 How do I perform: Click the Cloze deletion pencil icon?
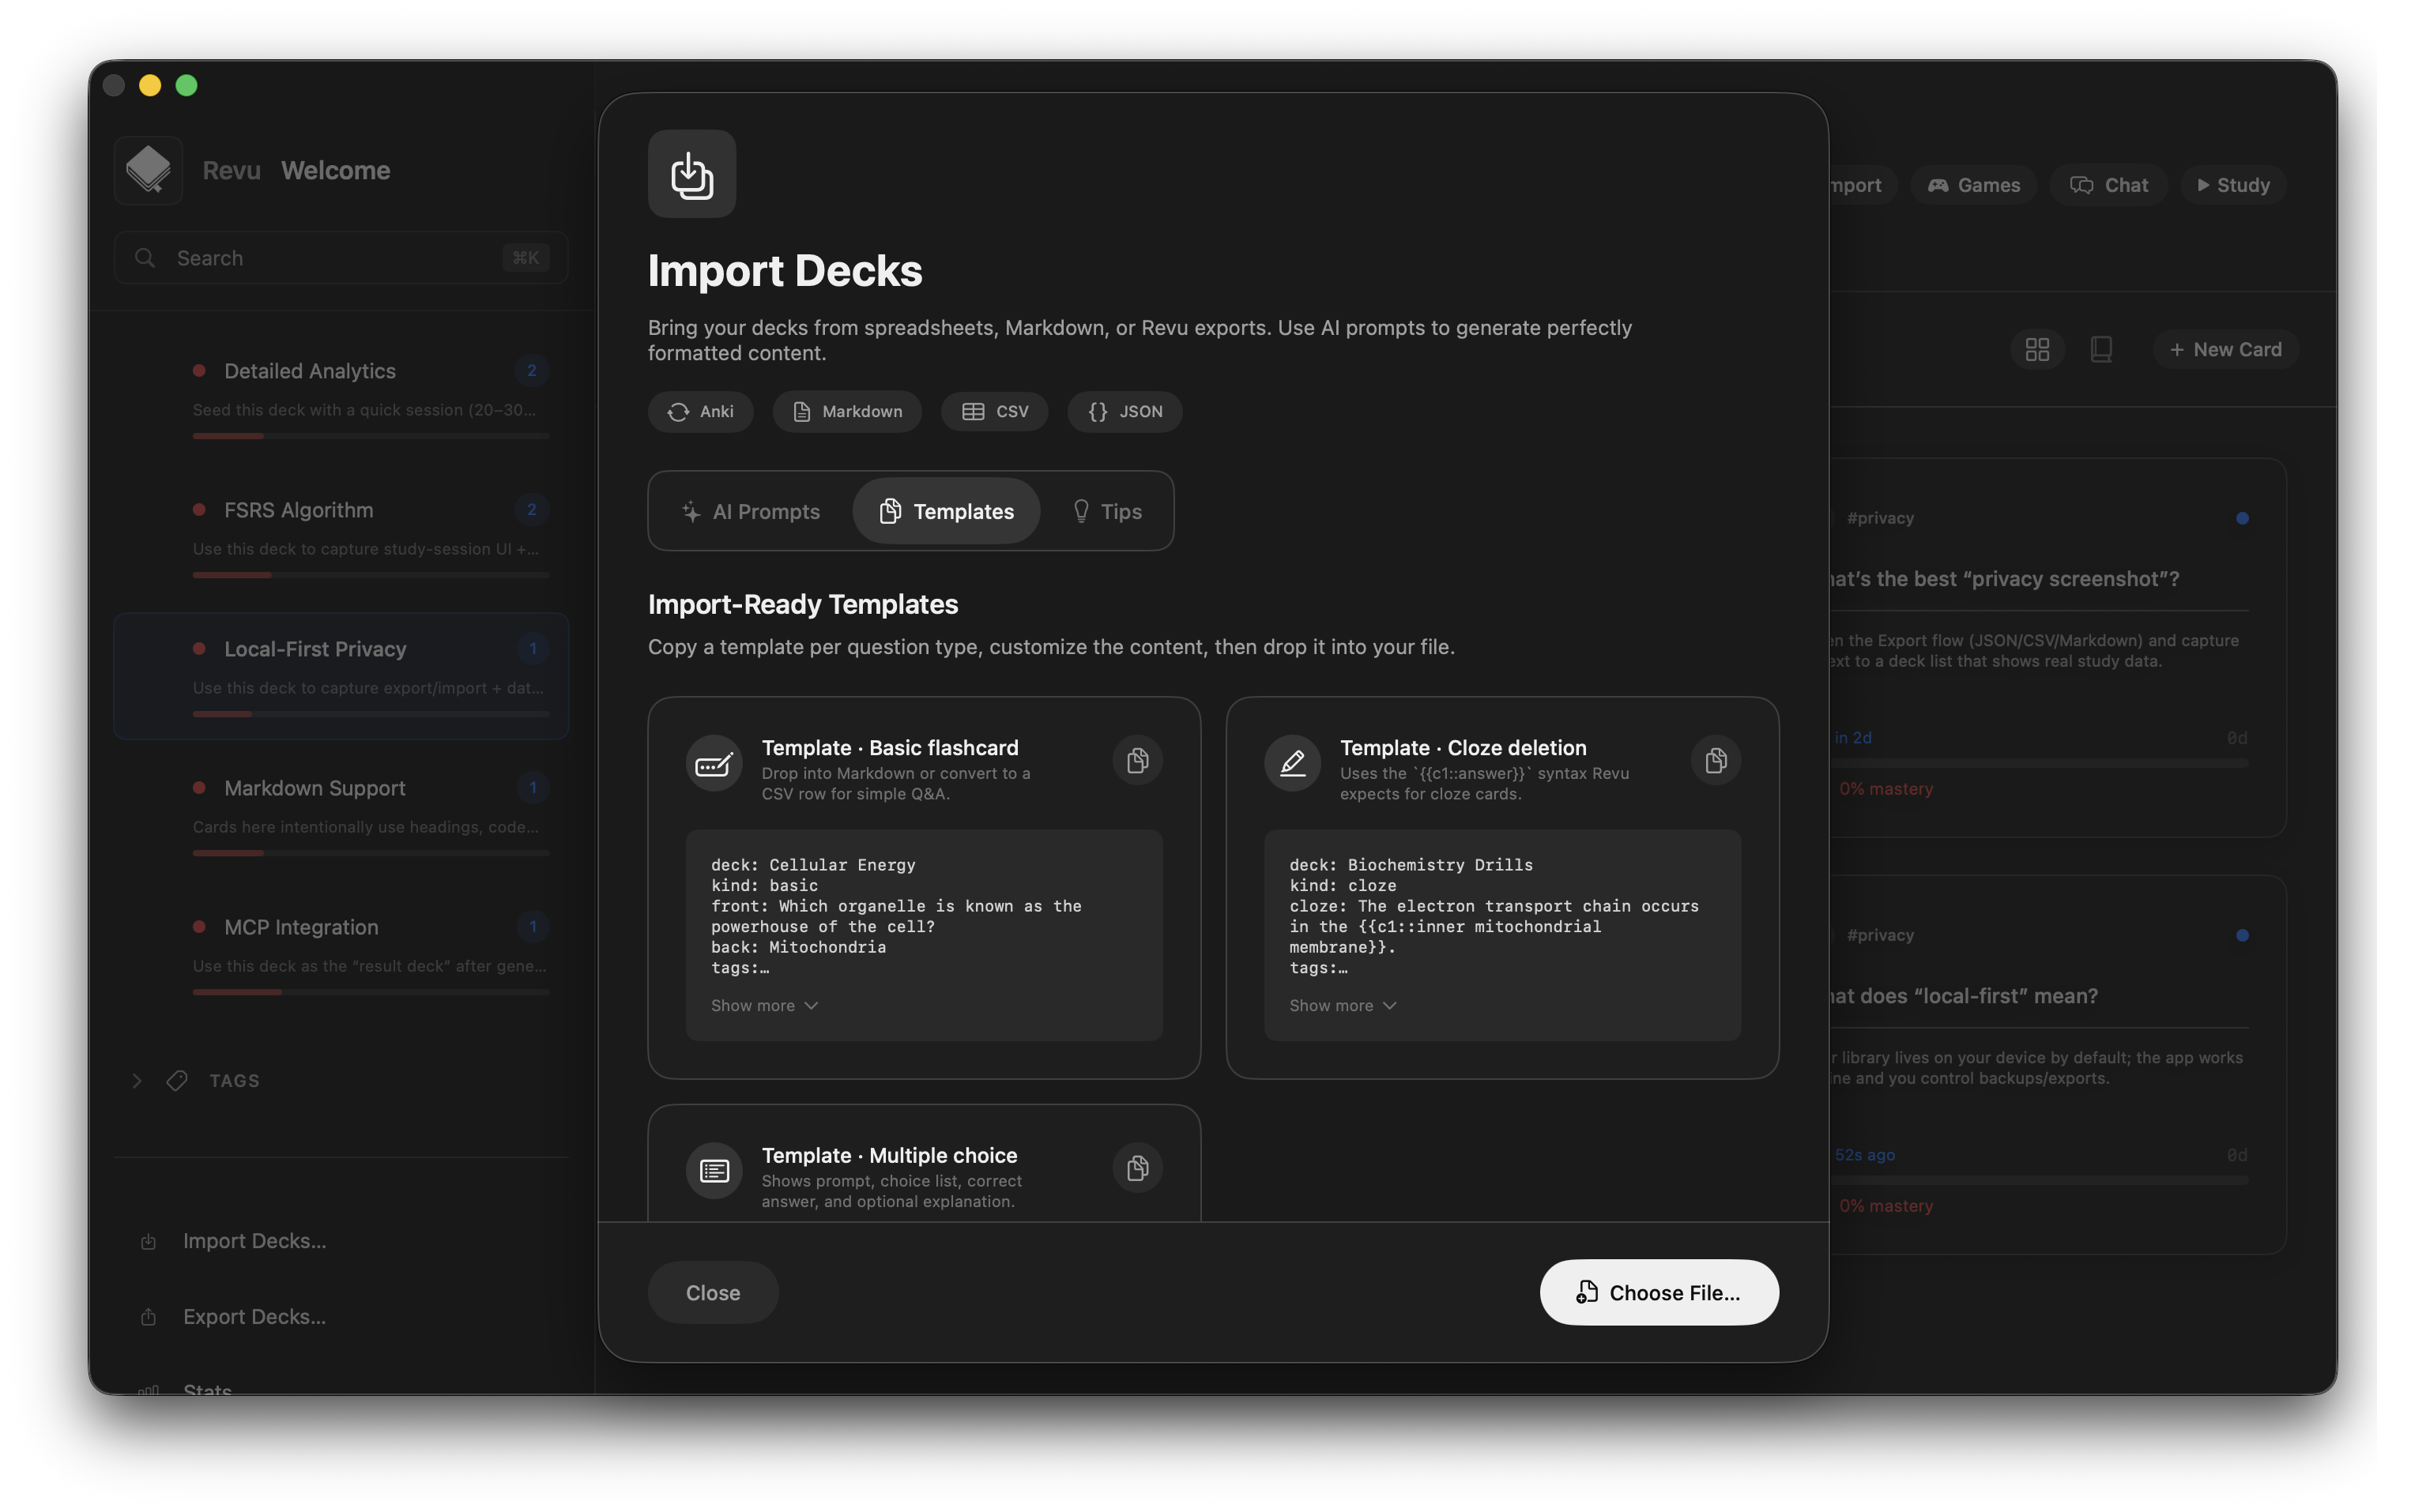point(1292,765)
